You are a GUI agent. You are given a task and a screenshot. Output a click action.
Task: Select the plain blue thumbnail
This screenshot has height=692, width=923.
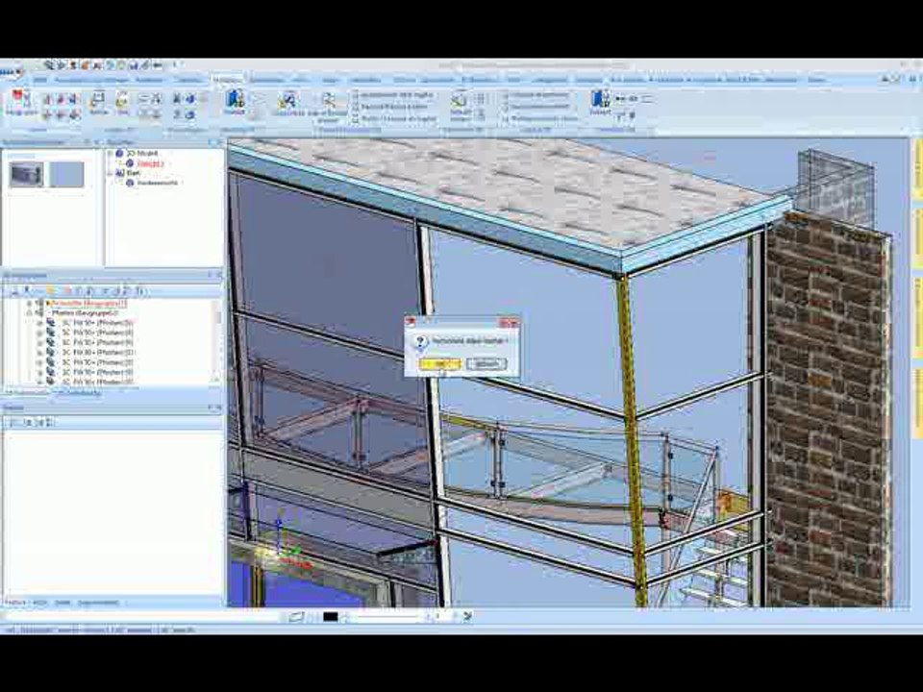66,175
